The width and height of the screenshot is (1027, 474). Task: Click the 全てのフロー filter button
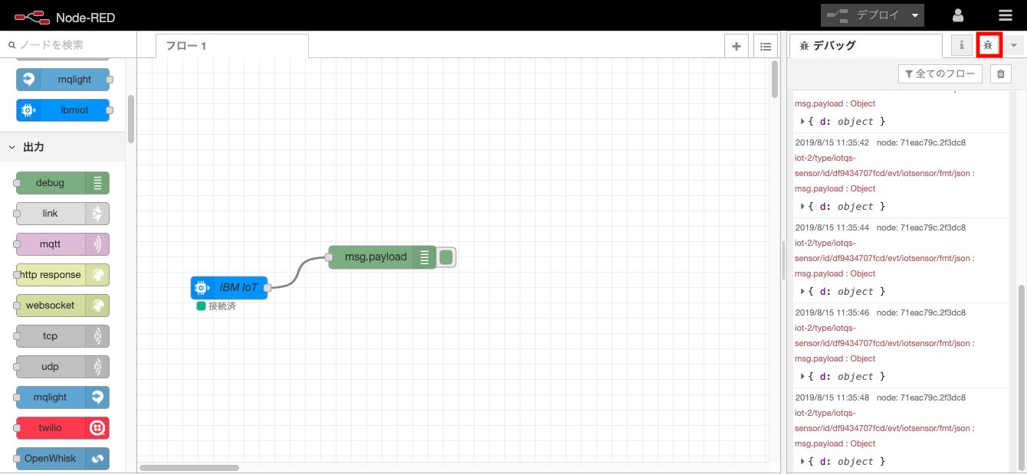pyautogui.click(x=939, y=74)
